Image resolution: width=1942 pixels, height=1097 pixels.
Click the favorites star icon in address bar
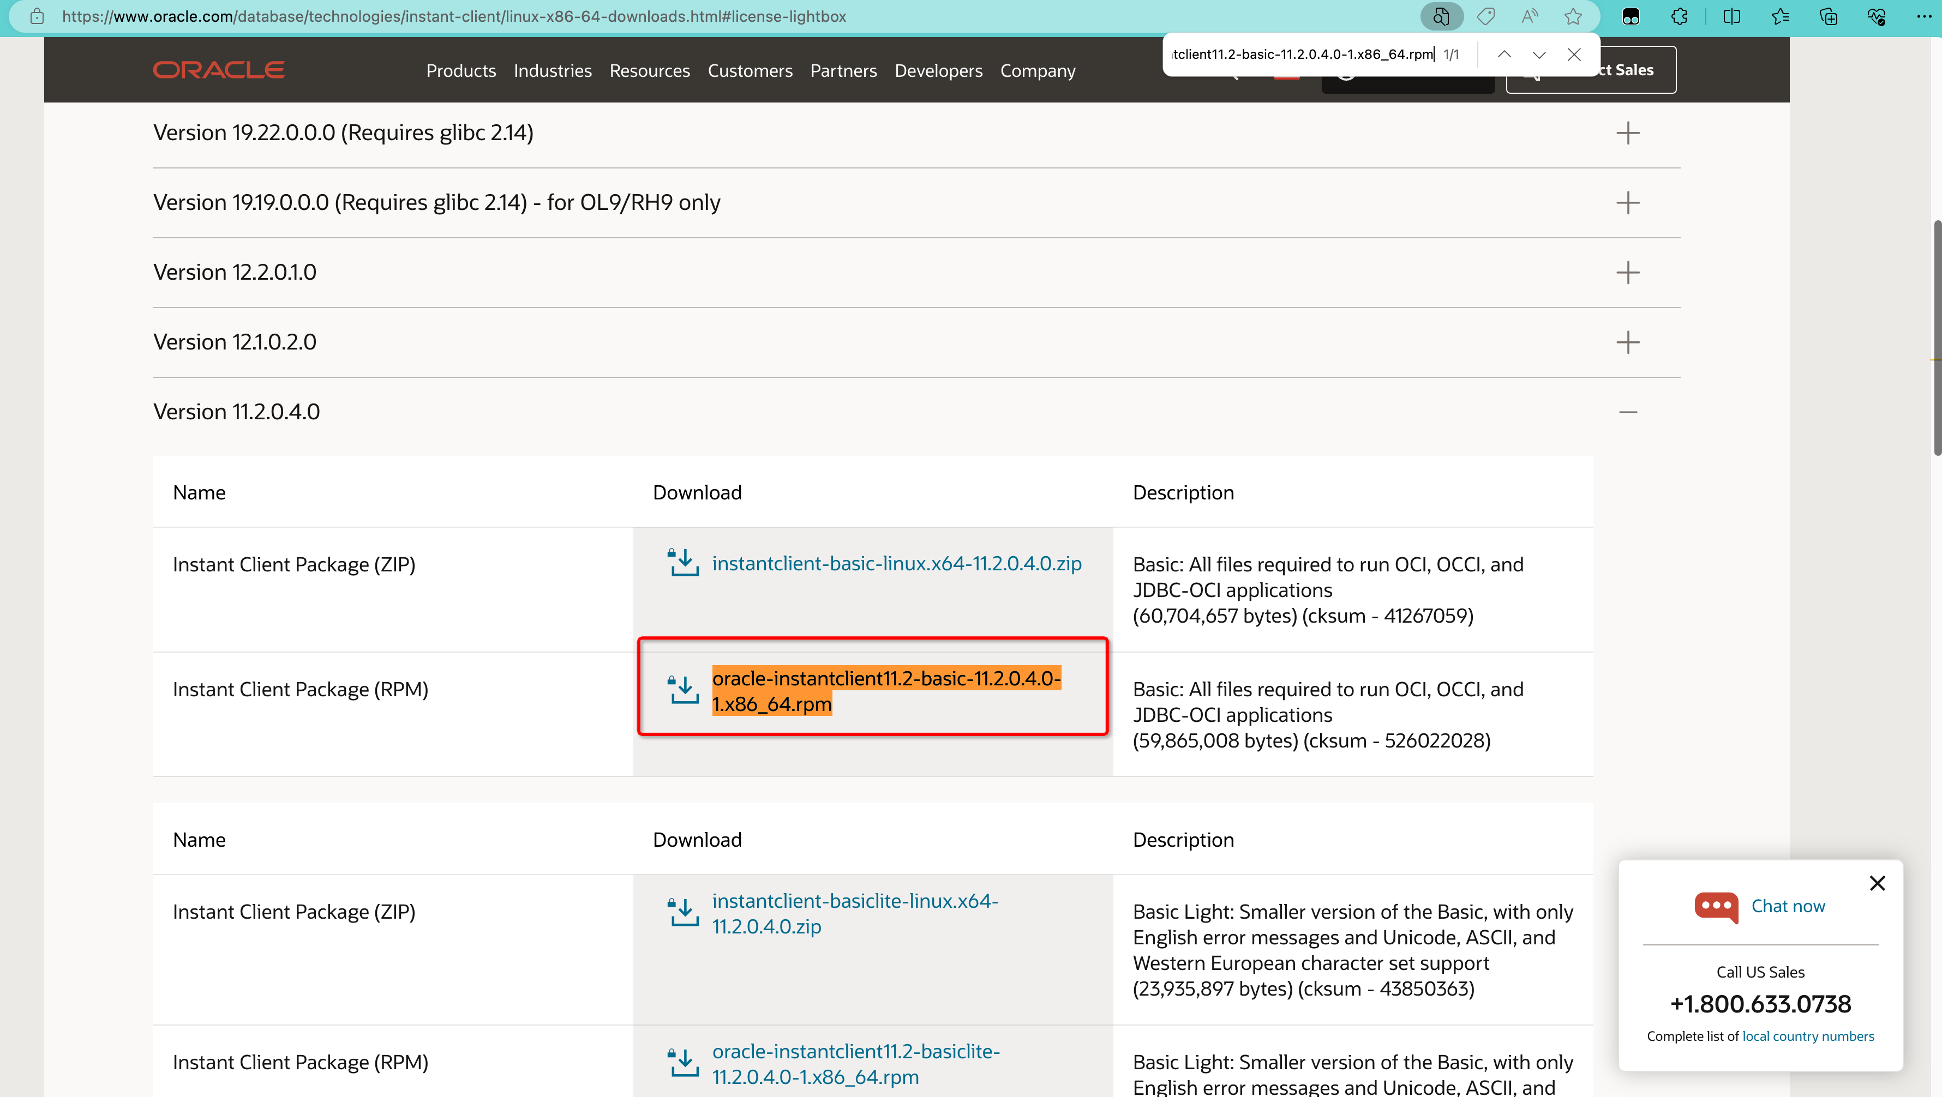pyautogui.click(x=1573, y=16)
